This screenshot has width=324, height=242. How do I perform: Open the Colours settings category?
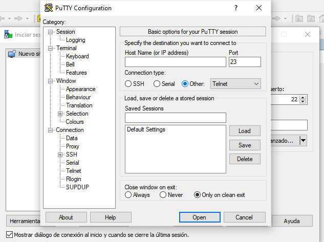tap(75, 122)
